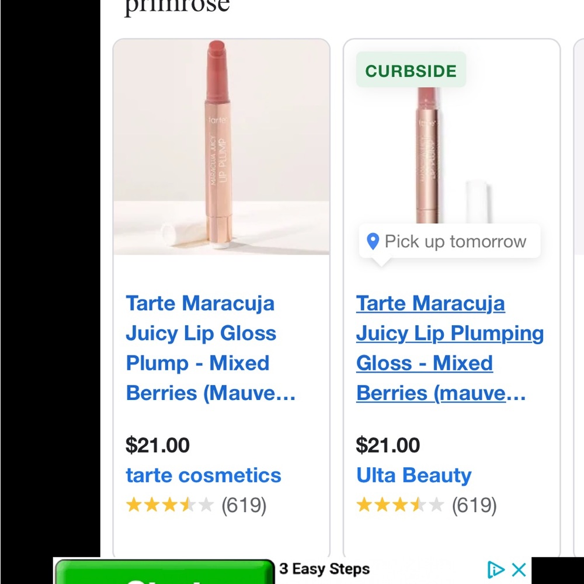This screenshot has height=584, width=584.
Task: Click the star rating icons under tarte cosmetics
Action: (169, 505)
